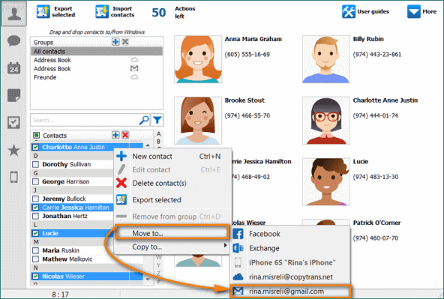Open Lucie's avatar card
The width and height of the screenshot is (444, 299).
point(326,182)
